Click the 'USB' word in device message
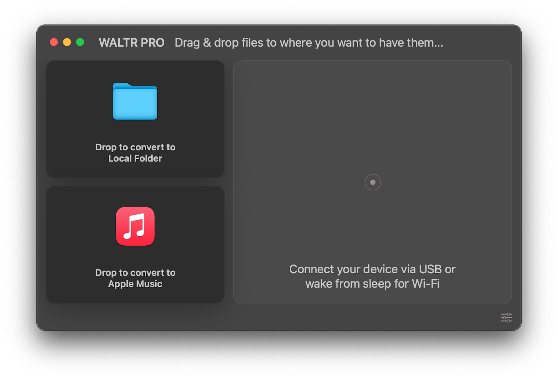 click(x=430, y=269)
